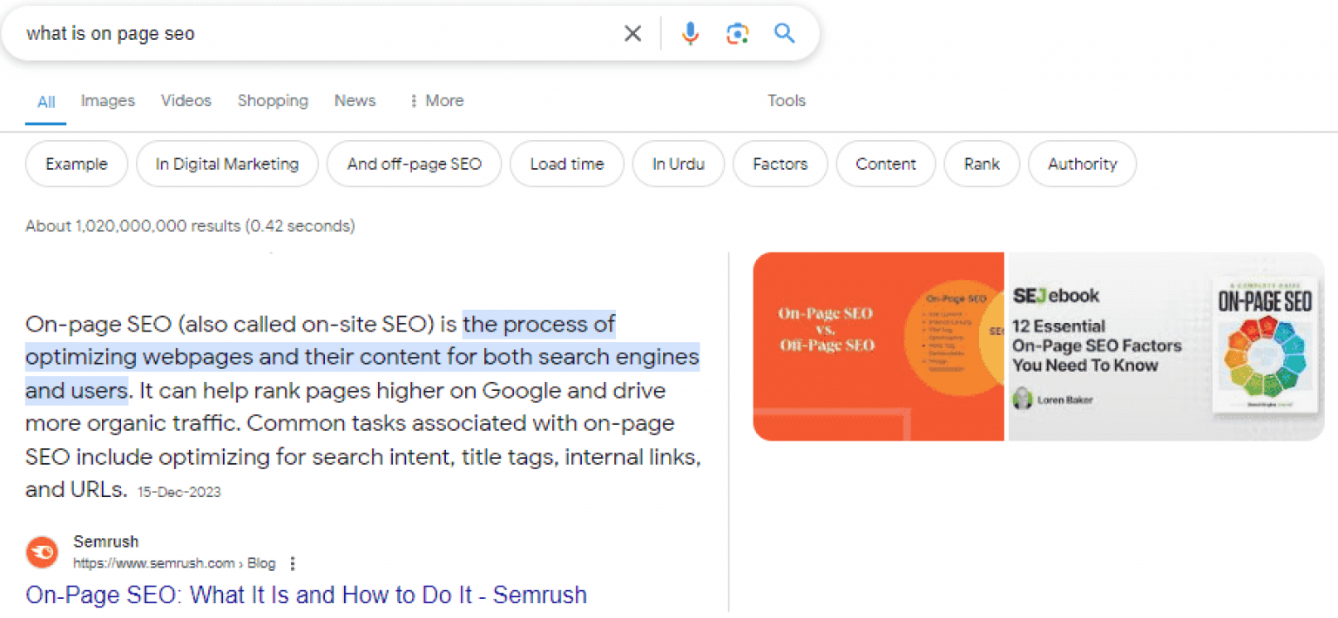Clear the search query with the X icon

click(632, 33)
